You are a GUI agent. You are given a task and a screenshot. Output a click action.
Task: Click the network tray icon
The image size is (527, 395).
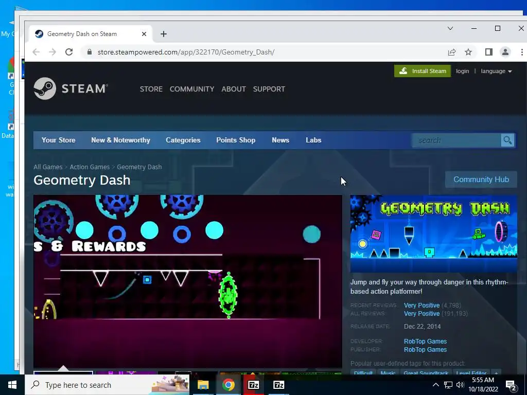click(448, 385)
